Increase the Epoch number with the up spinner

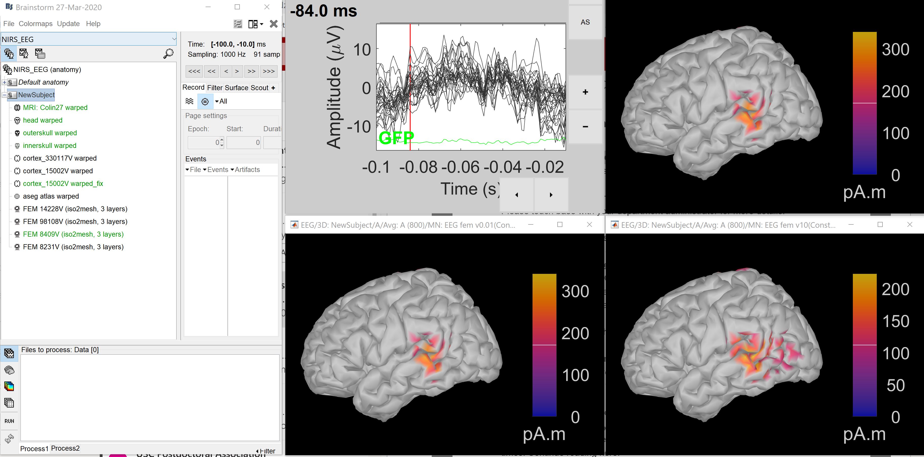[x=222, y=140]
